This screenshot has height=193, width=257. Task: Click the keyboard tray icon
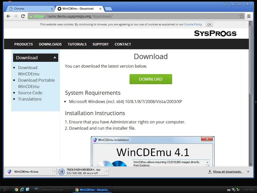[229, 190]
